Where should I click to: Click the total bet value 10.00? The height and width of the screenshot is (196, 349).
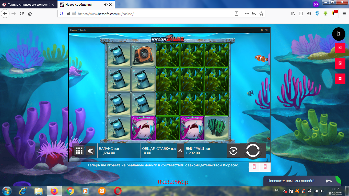point(147,153)
